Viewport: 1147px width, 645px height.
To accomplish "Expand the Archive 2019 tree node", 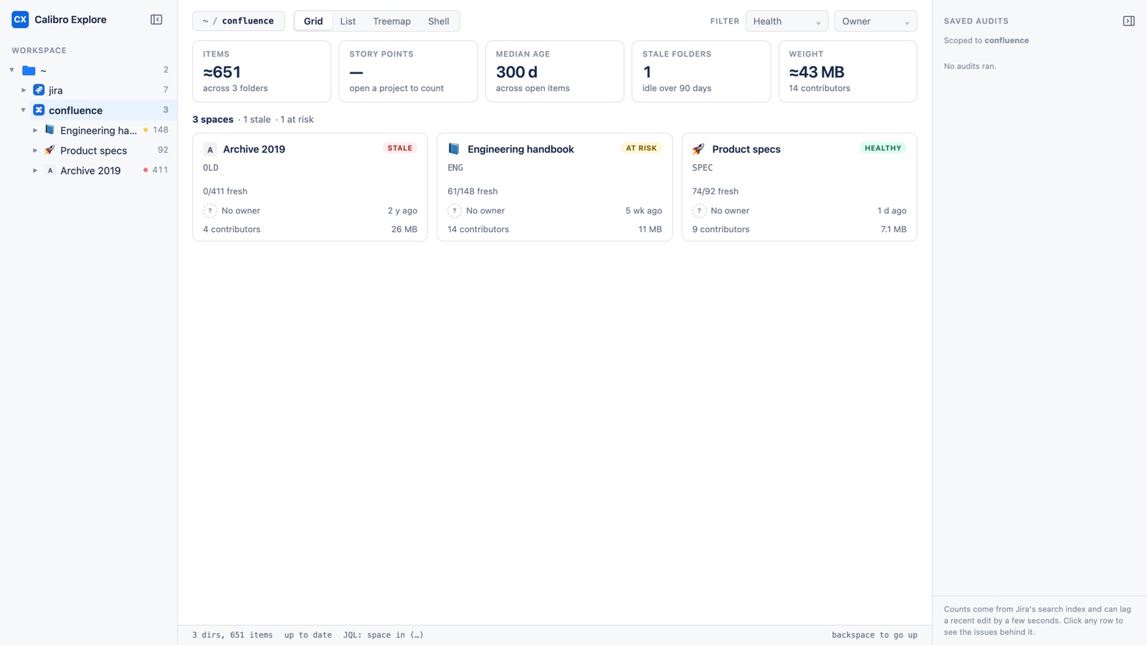I will pyautogui.click(x=35, y=171).
